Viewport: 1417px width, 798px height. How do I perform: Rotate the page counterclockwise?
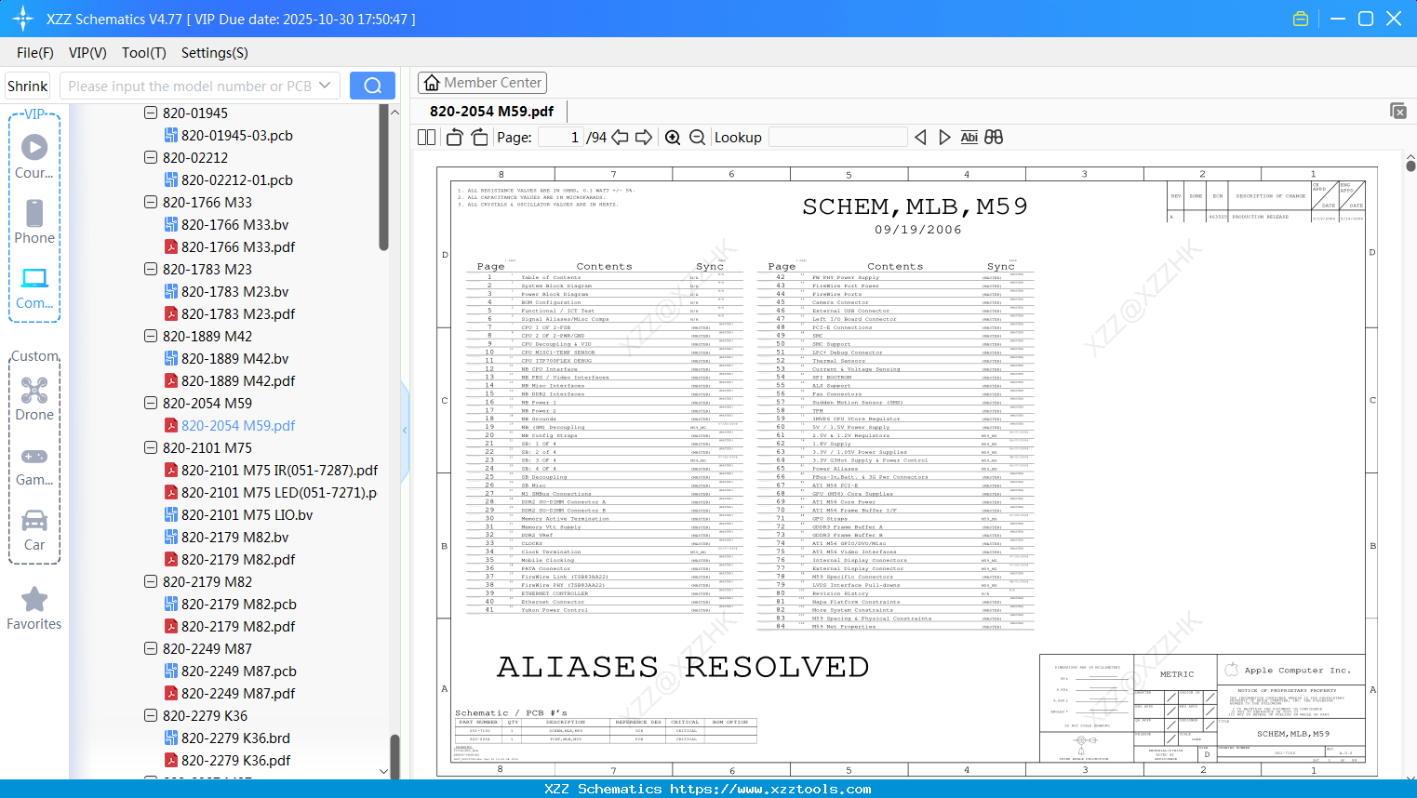454,138
